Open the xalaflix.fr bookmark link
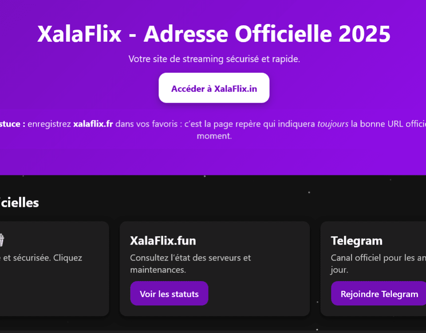Viewport: 426px width, 333px height. click(93, 124)
